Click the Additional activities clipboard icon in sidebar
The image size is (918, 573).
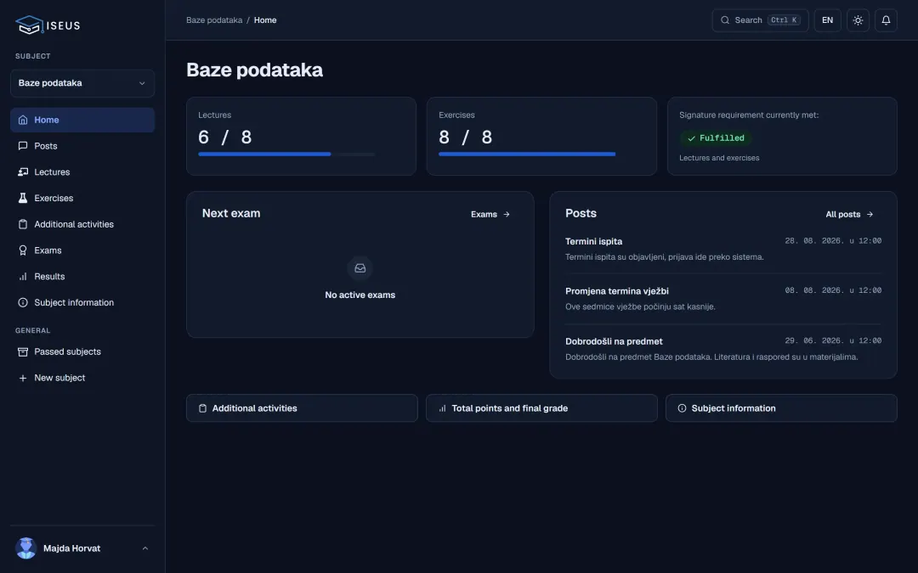point(23,224)
